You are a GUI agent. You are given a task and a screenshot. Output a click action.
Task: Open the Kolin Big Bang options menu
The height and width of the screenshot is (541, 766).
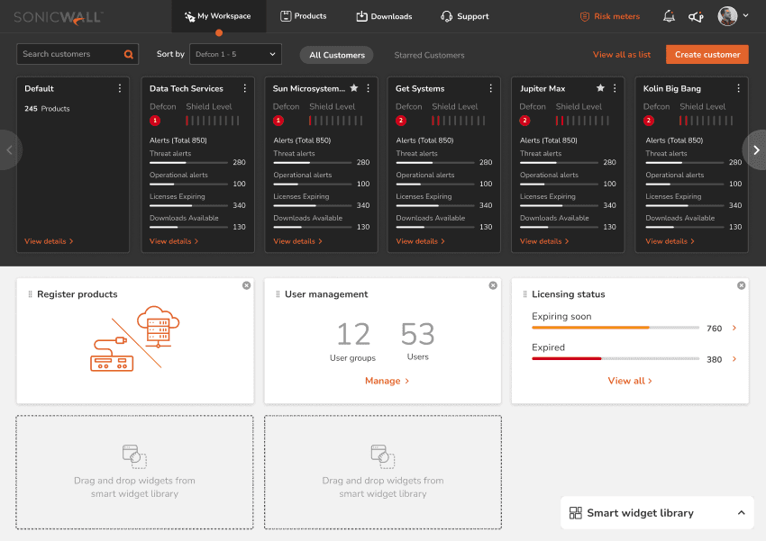[738, 88]
